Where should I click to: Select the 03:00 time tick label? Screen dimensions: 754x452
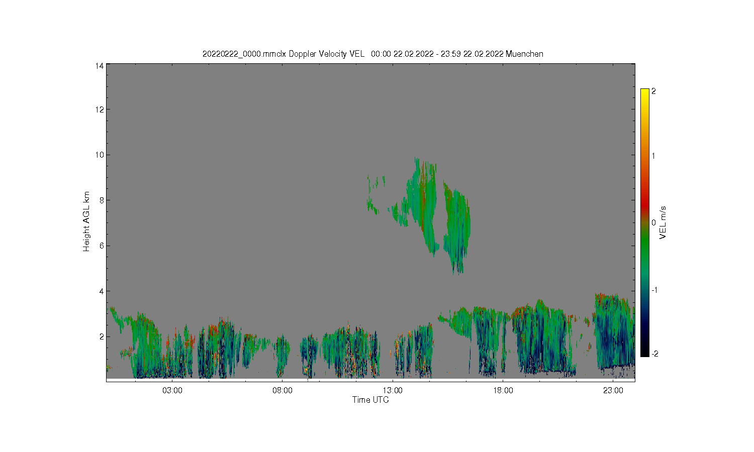click(172, 391)
